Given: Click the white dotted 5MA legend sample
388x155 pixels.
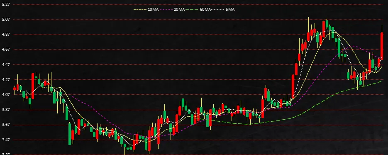Looking at the screenshot, I should [218, 10].
